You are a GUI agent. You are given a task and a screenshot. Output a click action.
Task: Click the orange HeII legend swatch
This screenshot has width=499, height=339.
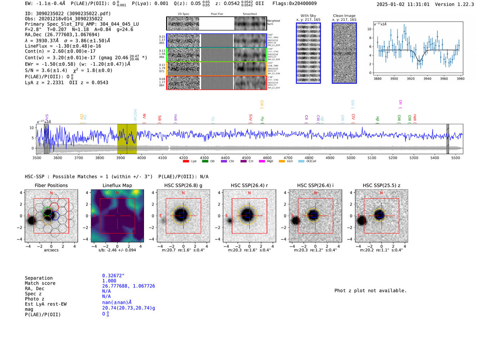coord(282,161)
